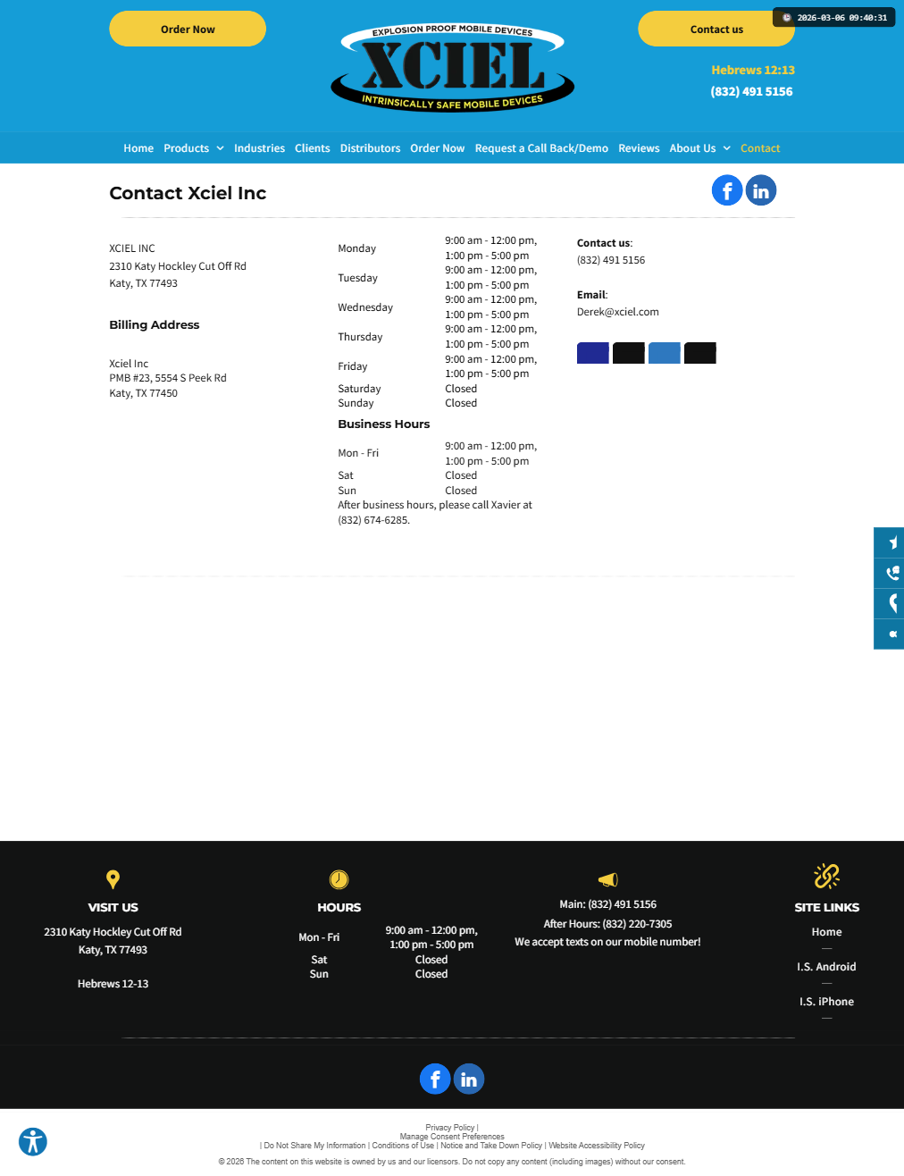Click the dark blue payment card icon

click(x=593, y=353)
